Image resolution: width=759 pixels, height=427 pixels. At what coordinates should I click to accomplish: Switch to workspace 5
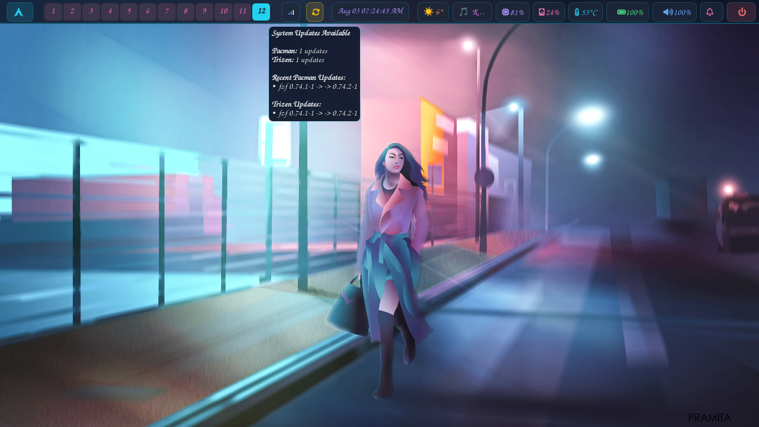tap(129, 12)
